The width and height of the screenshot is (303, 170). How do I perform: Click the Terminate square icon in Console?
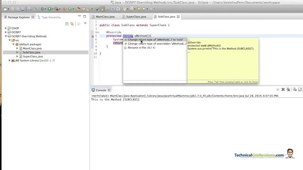[278, 89]
